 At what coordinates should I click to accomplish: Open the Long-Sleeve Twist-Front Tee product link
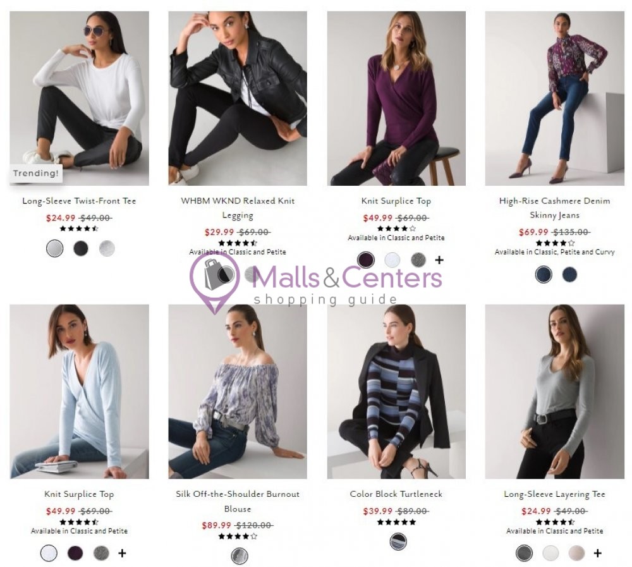(80, 201)
